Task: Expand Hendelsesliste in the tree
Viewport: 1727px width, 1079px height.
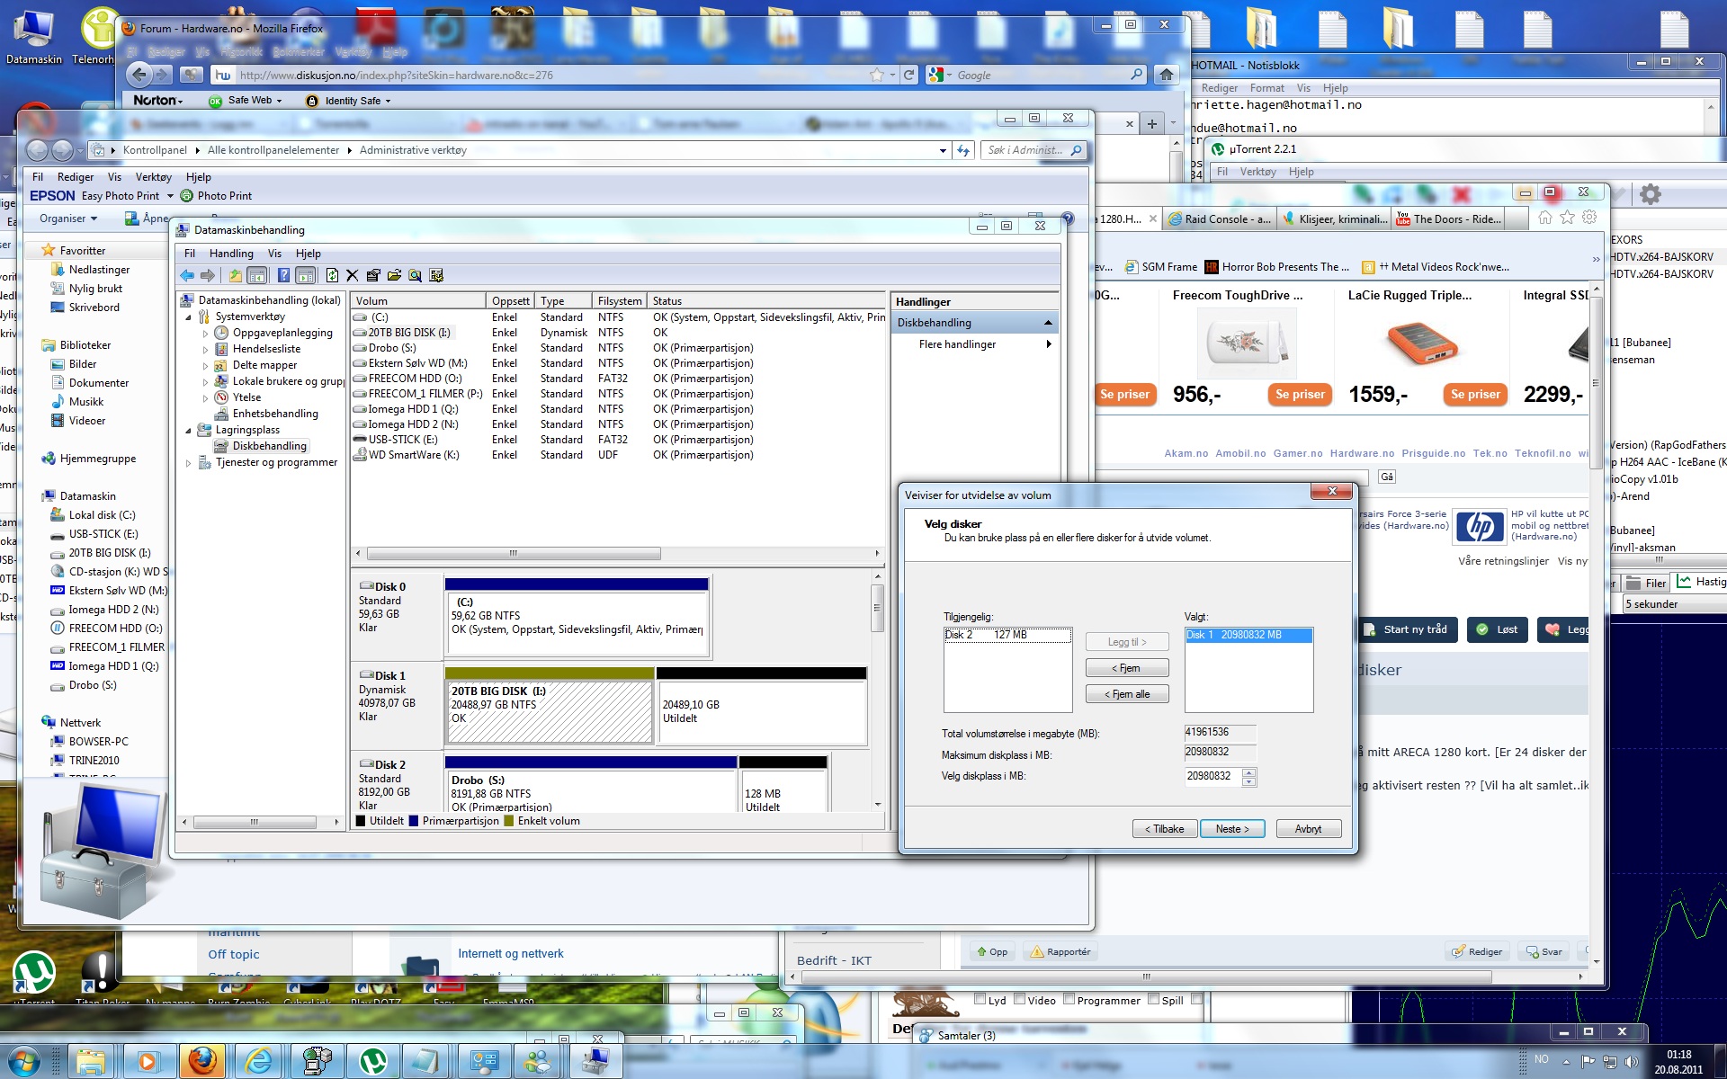Action: 205,350
